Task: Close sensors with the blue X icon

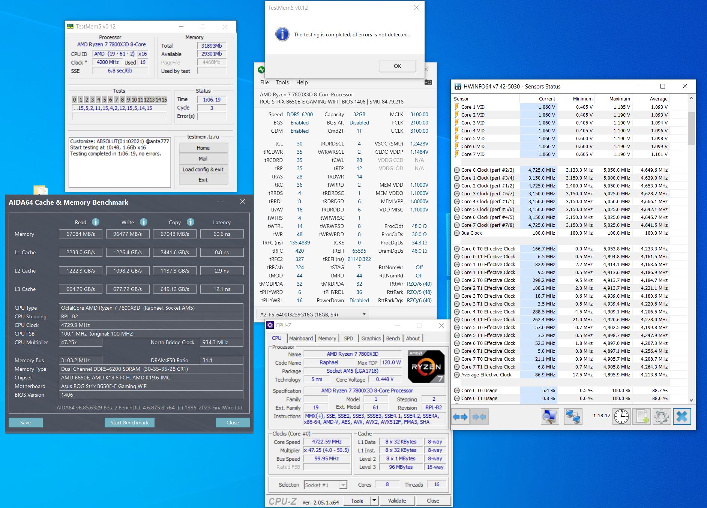Action: 681,417
